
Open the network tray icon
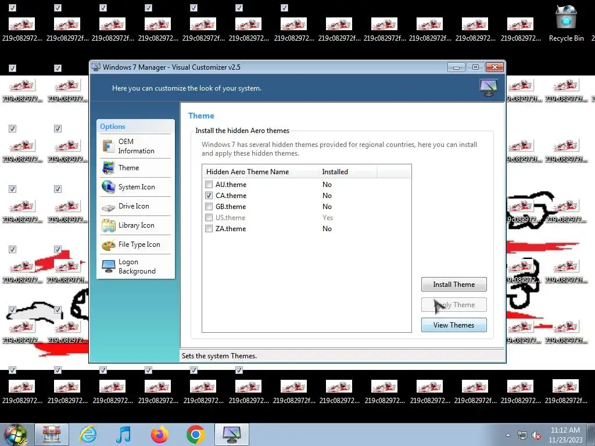point(522,435)
